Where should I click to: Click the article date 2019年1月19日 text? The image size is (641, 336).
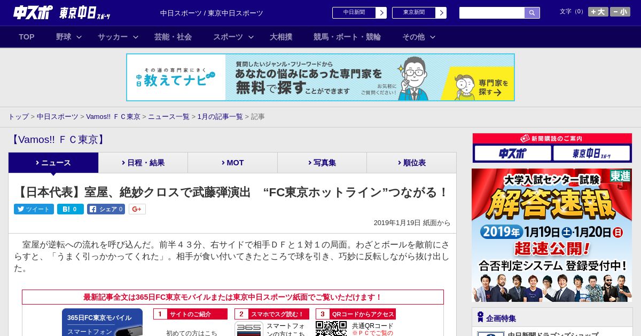coord(397,223)
